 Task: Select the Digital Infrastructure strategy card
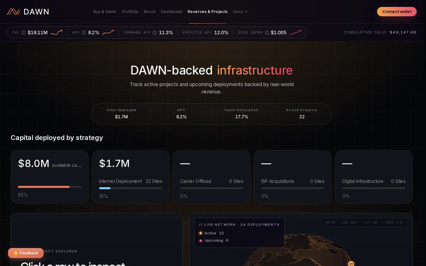click(x=374, y=177)
